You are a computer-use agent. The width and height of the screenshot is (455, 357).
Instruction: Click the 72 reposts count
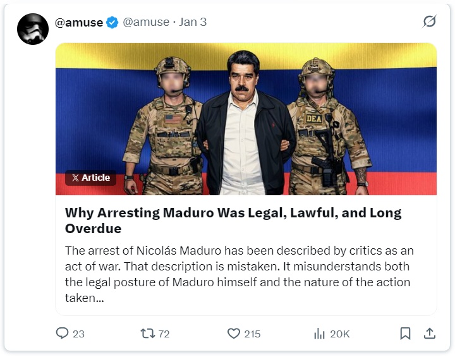point(164,334)
